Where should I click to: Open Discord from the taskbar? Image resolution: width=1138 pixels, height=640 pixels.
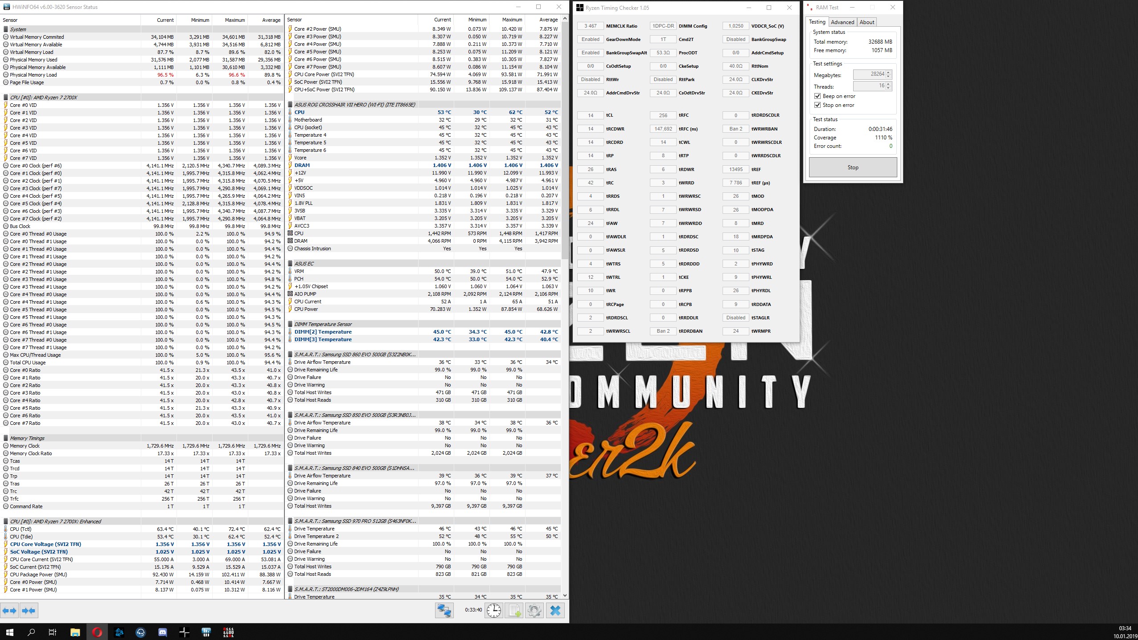pos(163,632)
